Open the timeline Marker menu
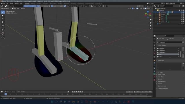 [x=23, y=92]
